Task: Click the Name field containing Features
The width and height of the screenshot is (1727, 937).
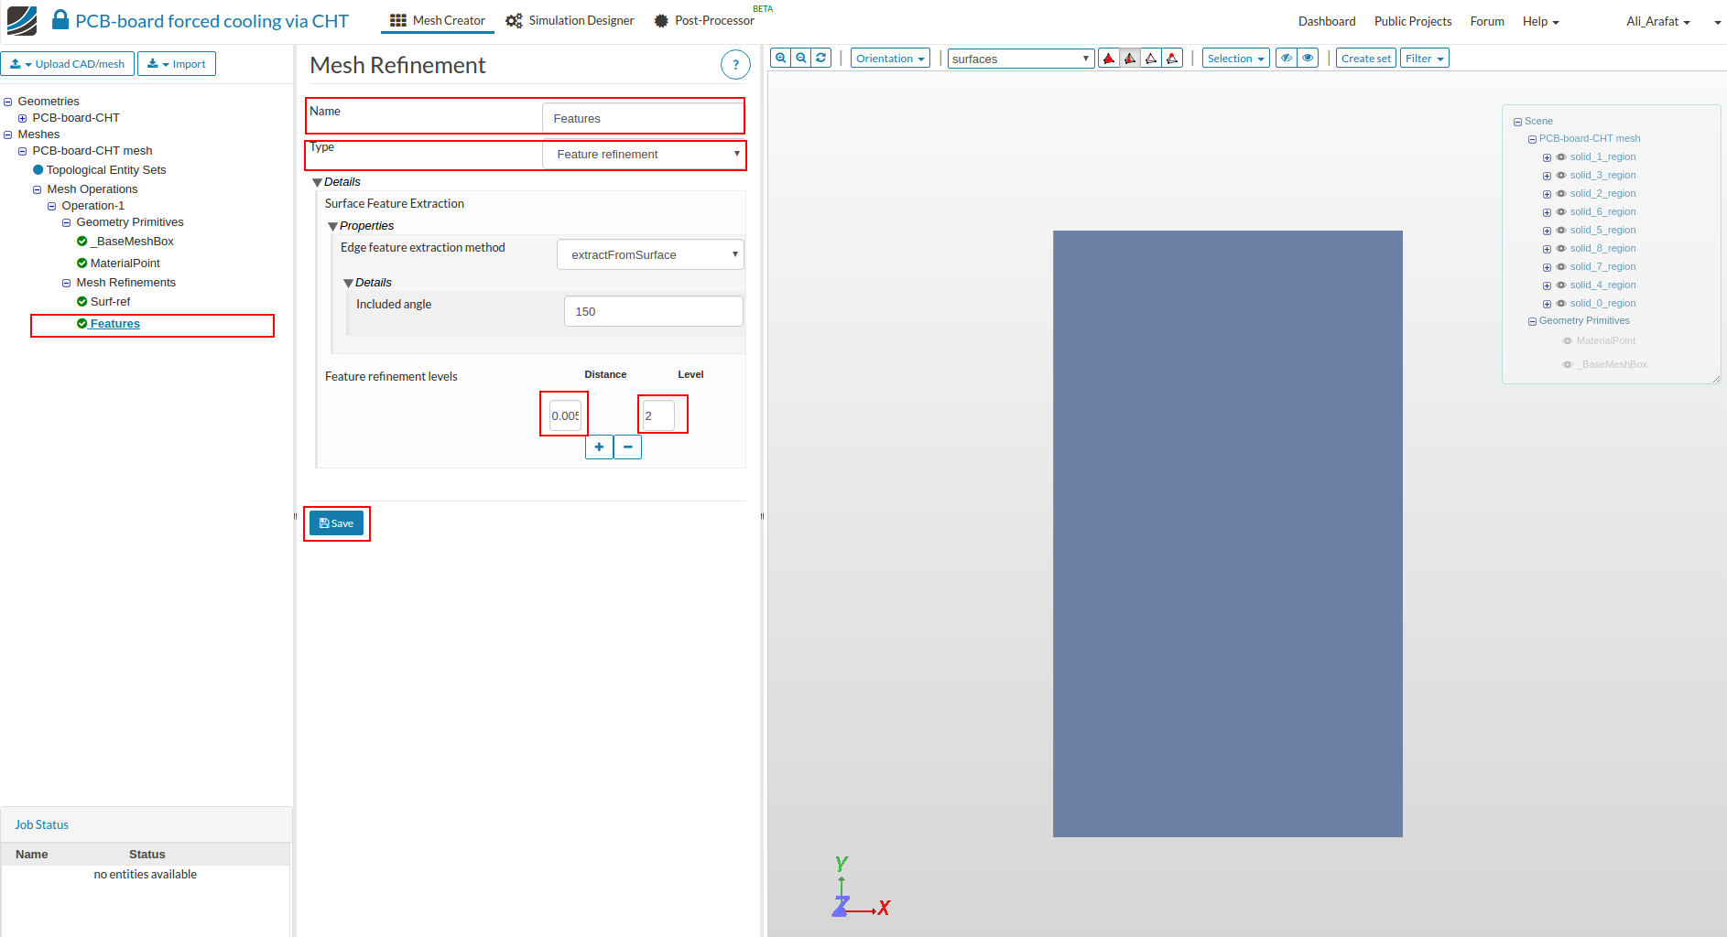Action: [643, 118]
